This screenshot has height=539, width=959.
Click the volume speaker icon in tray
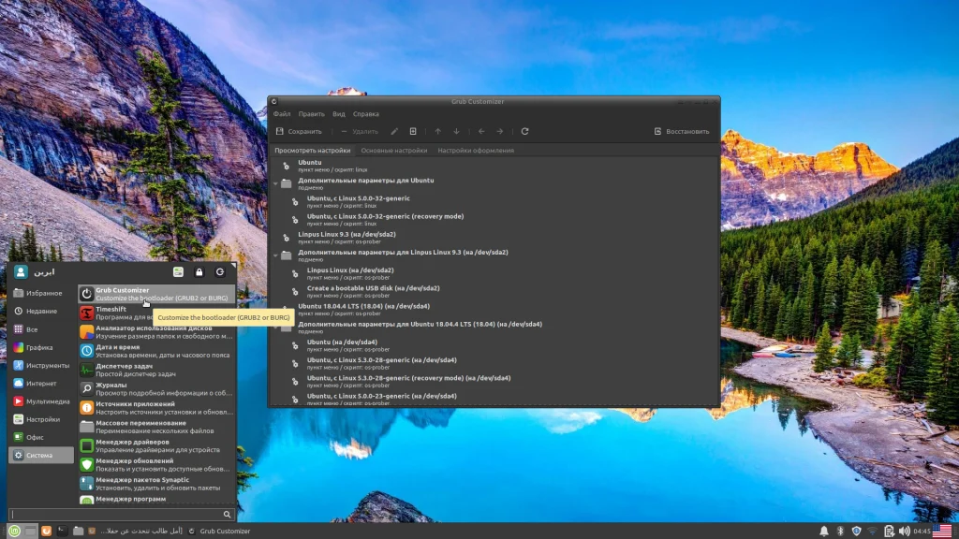tap(904, 532)
